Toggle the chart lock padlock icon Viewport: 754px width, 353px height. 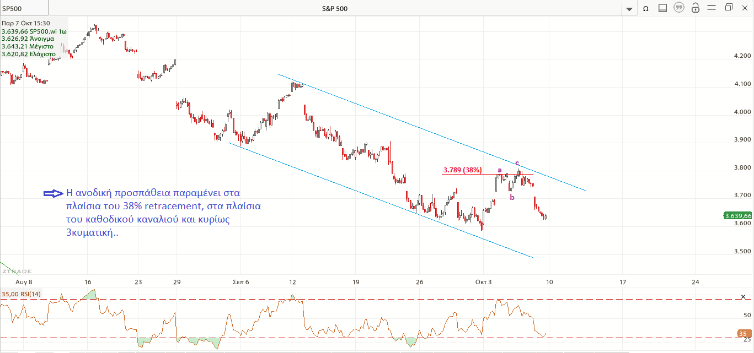click(696, 8)
